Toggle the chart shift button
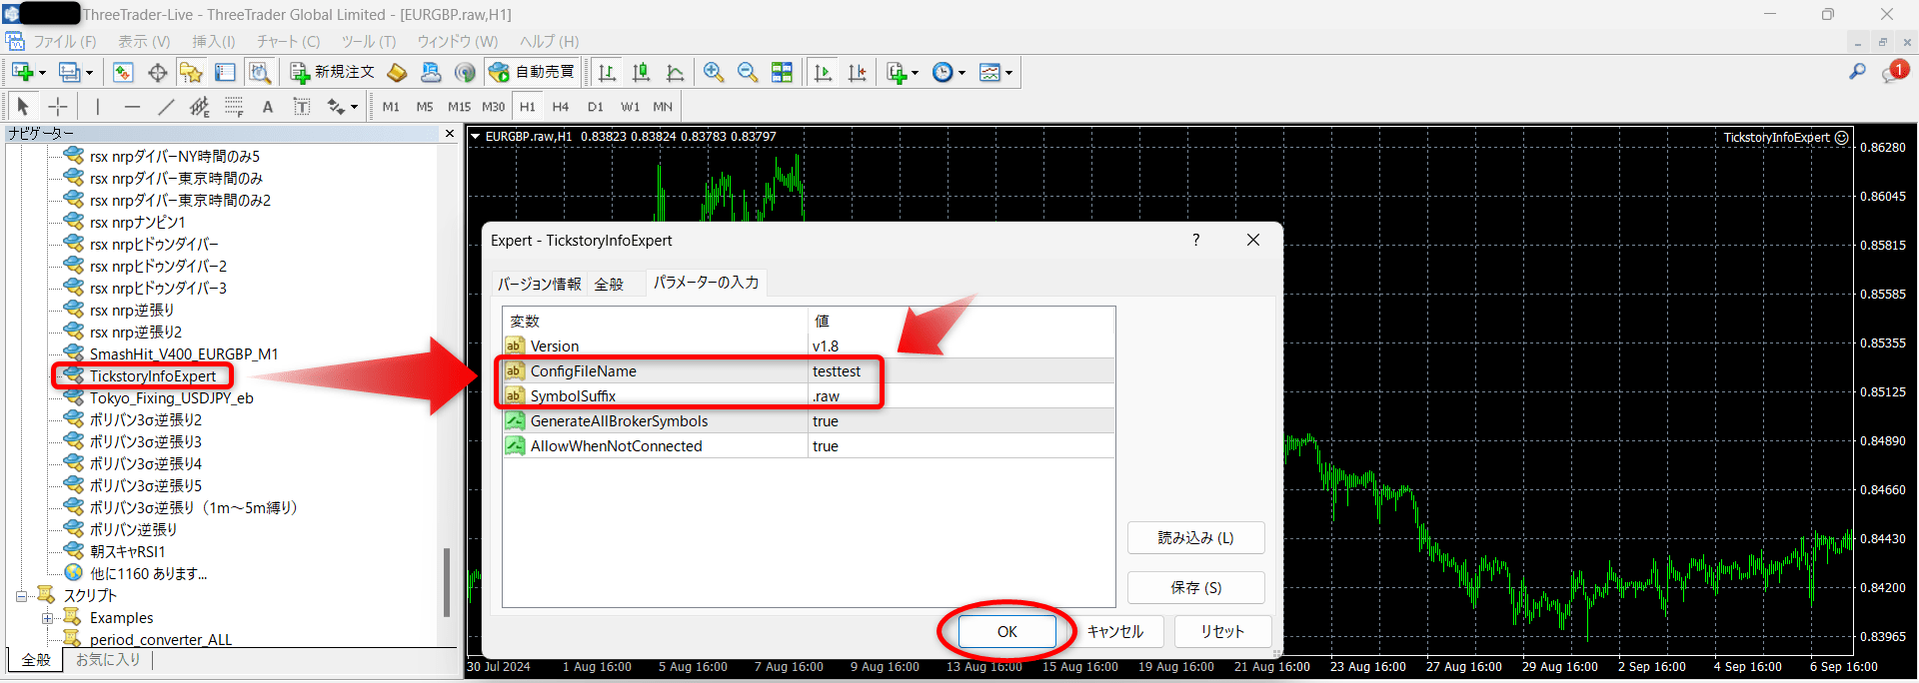 pos(857,72)
